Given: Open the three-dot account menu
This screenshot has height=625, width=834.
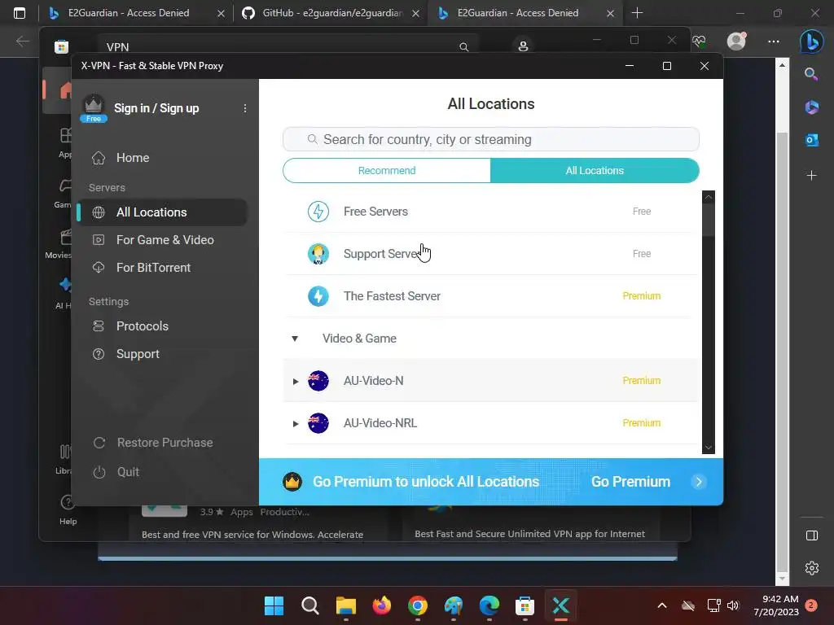Looking at the screenshot, I should 244,108.
